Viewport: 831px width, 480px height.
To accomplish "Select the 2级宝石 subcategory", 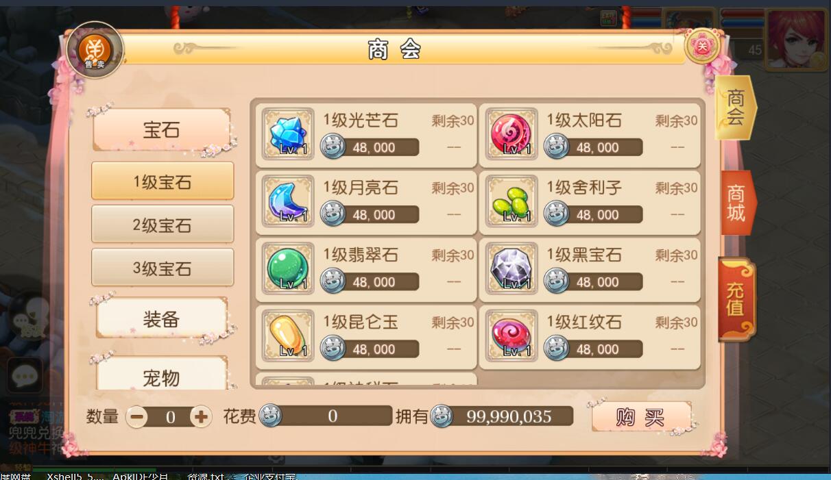I will pos(162,225).
